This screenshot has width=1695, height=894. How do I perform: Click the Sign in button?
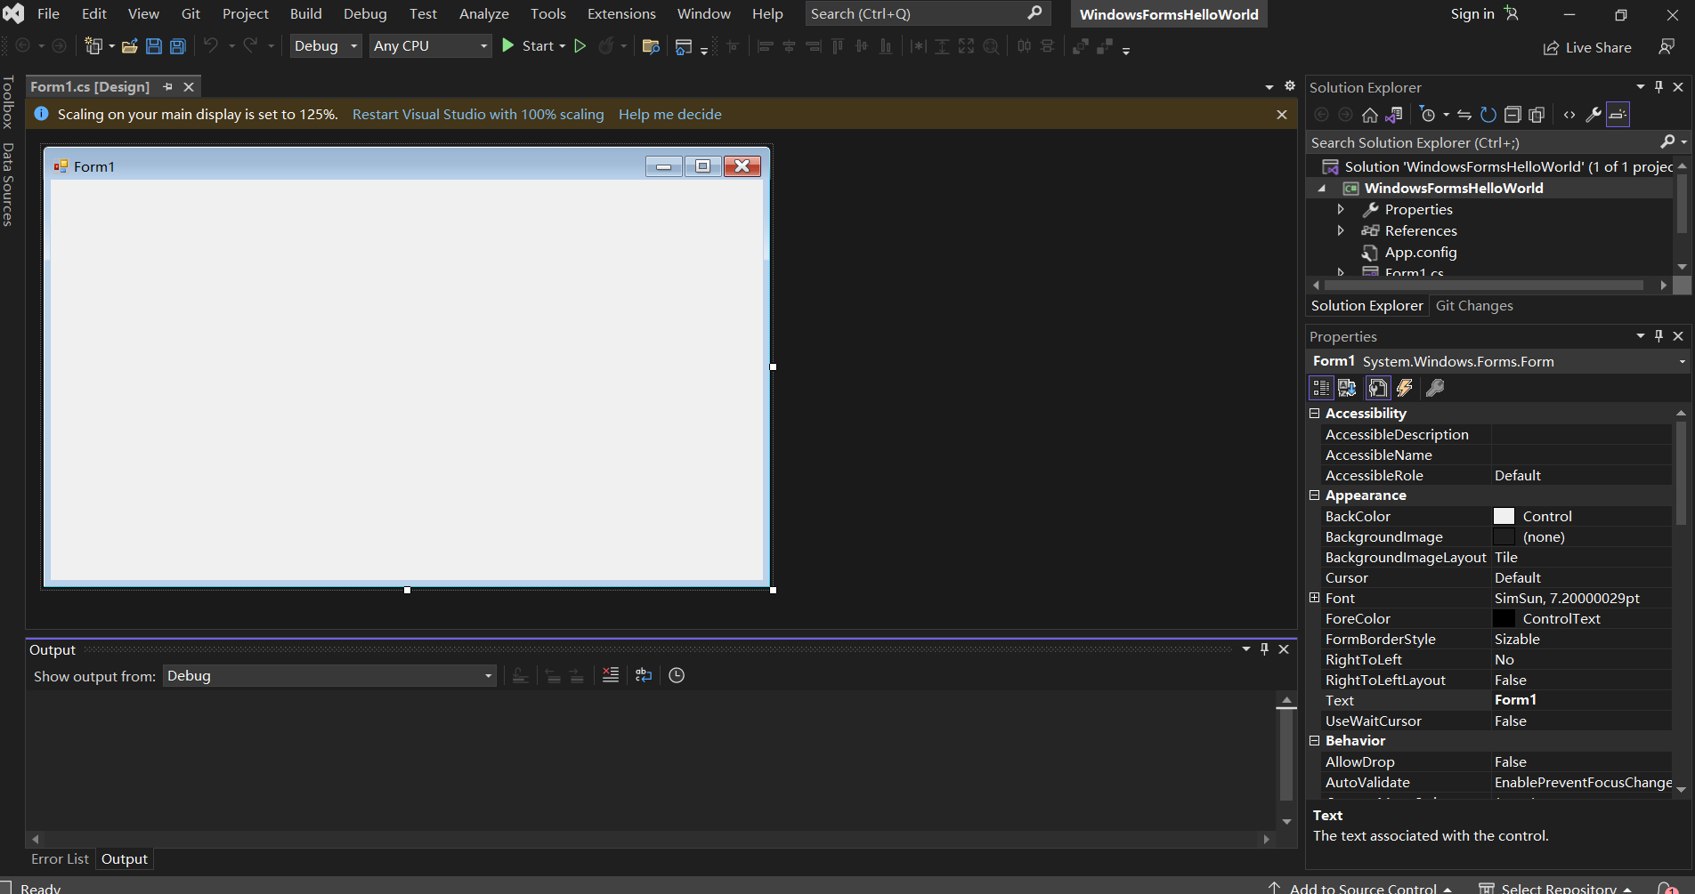1484,13
